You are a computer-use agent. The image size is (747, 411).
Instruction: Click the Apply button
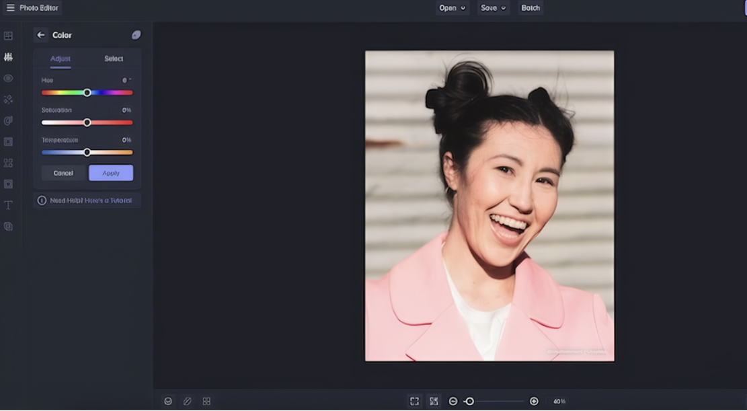[x=111, y=173]
